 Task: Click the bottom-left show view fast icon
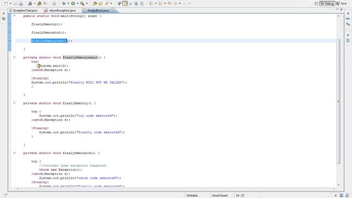point(6,195)
